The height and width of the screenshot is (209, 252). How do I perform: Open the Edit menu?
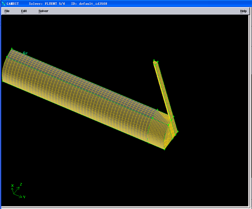[24, 11]
